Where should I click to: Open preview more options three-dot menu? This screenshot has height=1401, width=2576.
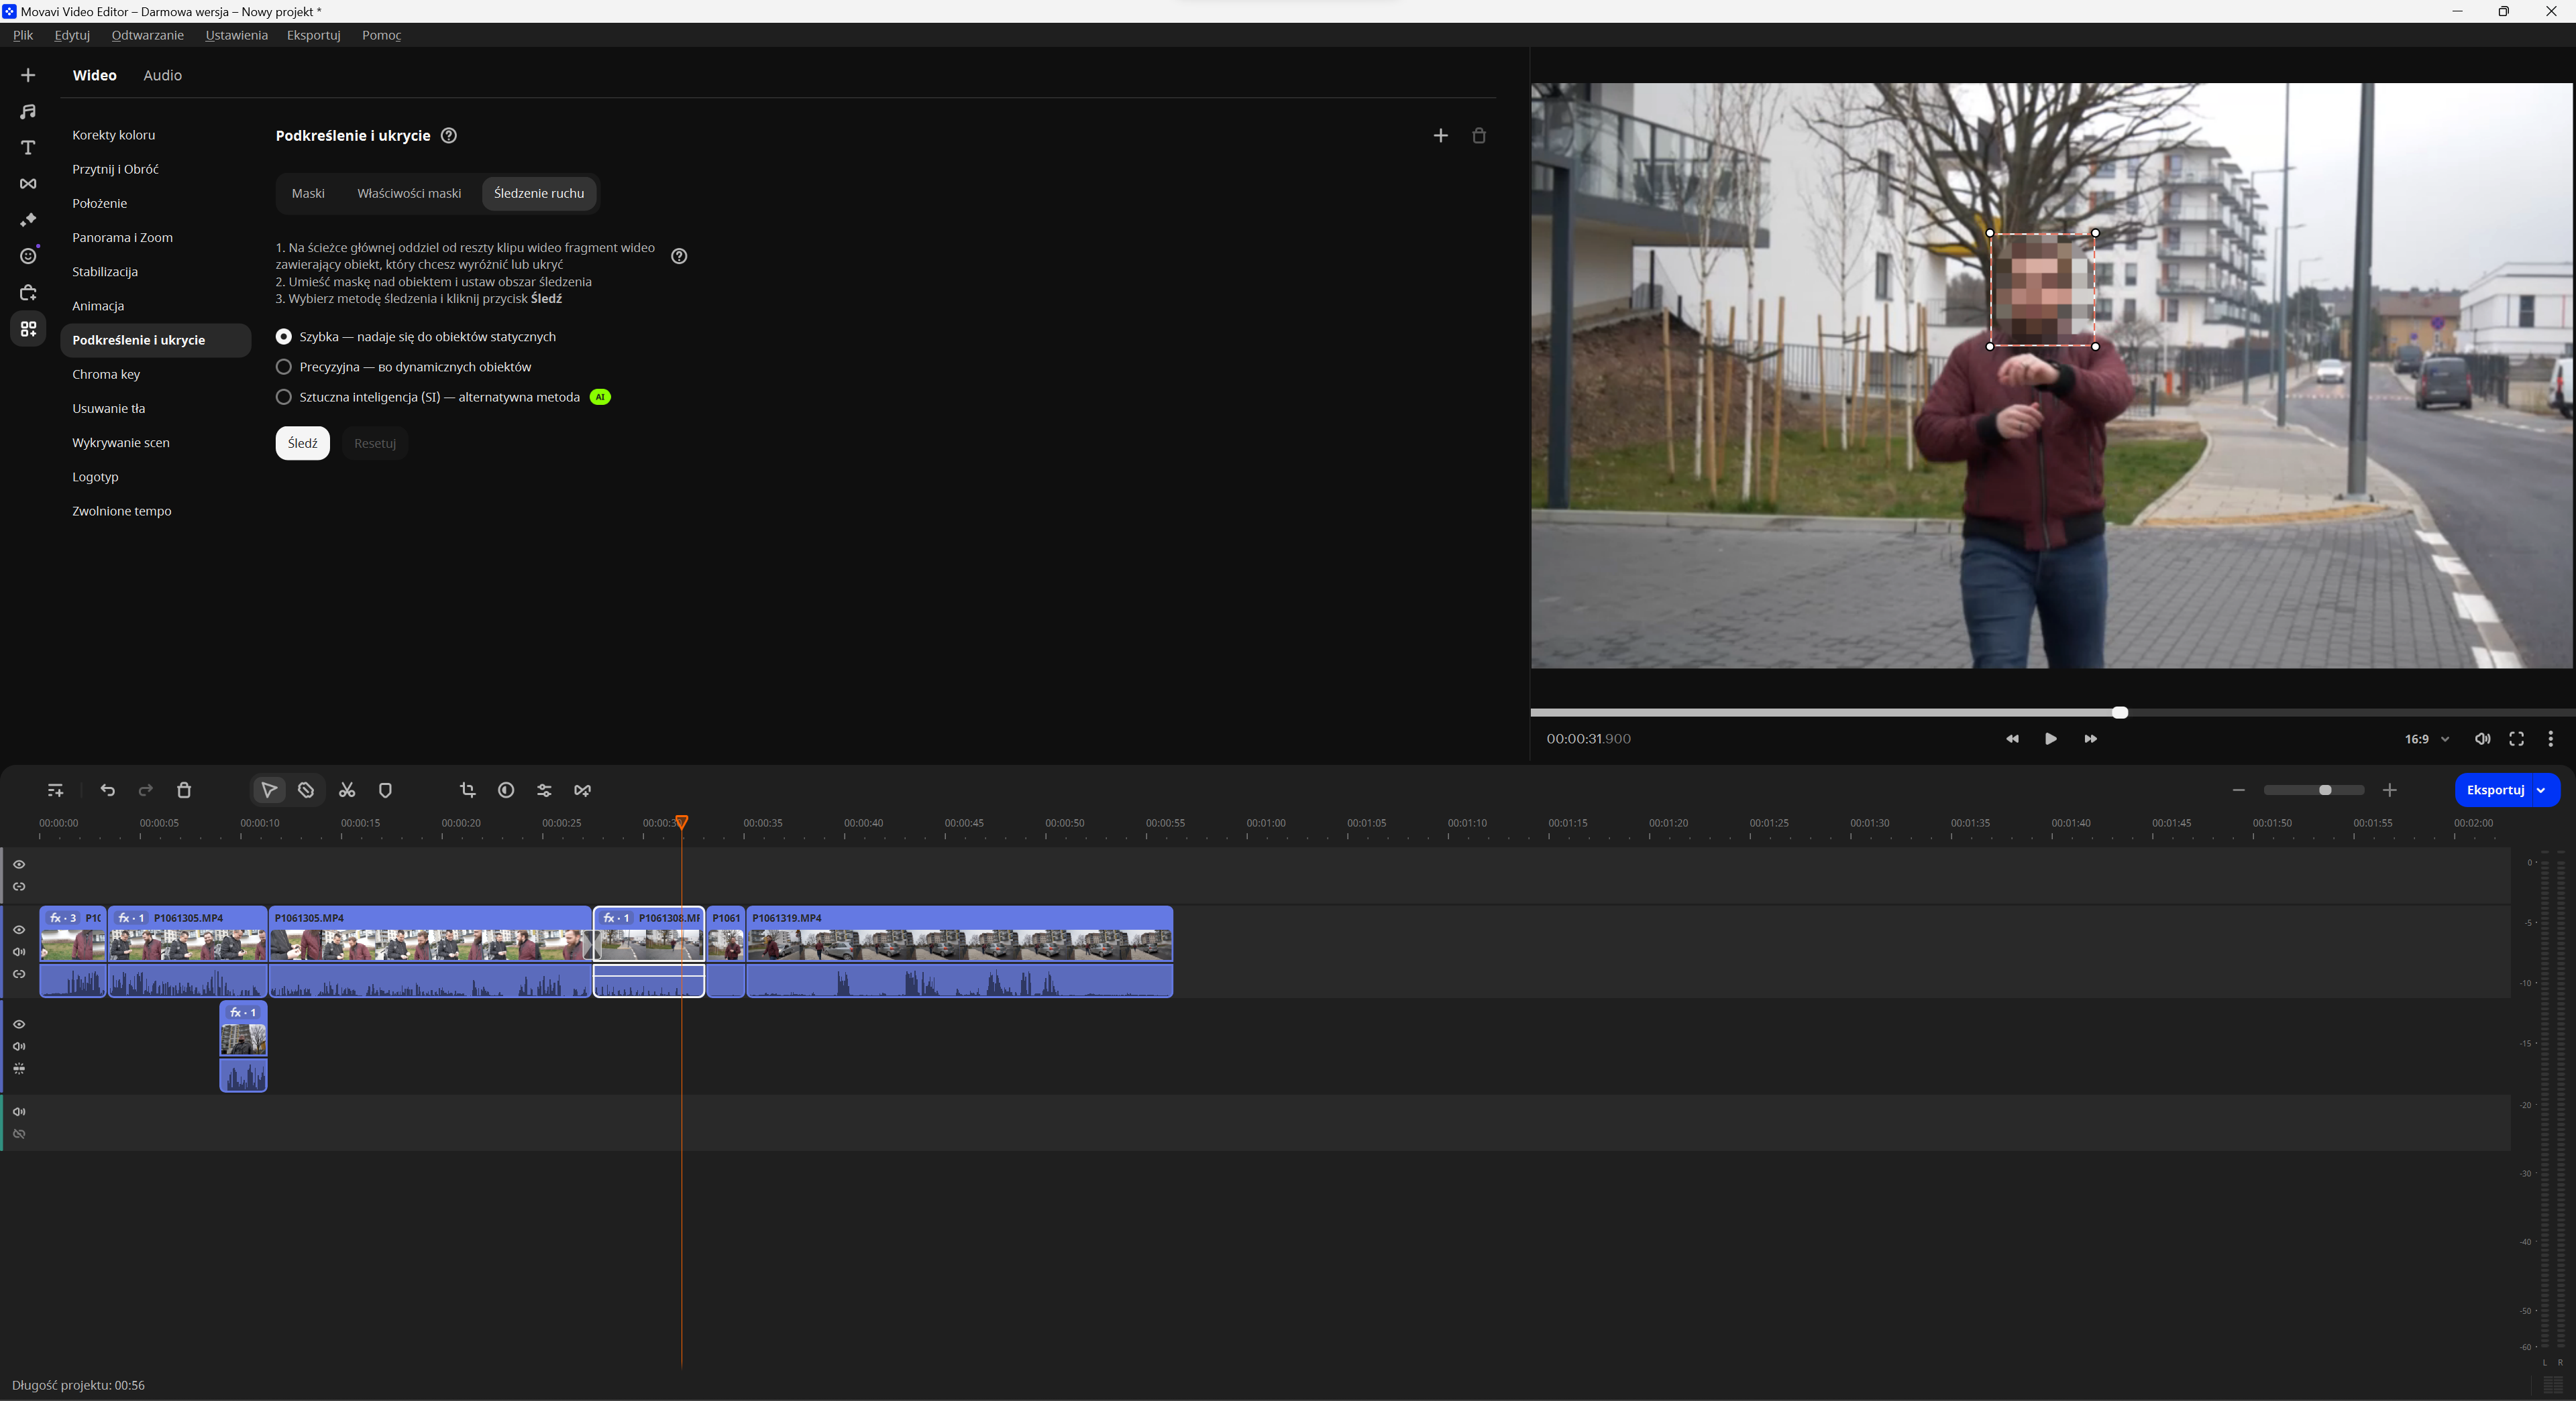click(x=2550, y=739)
